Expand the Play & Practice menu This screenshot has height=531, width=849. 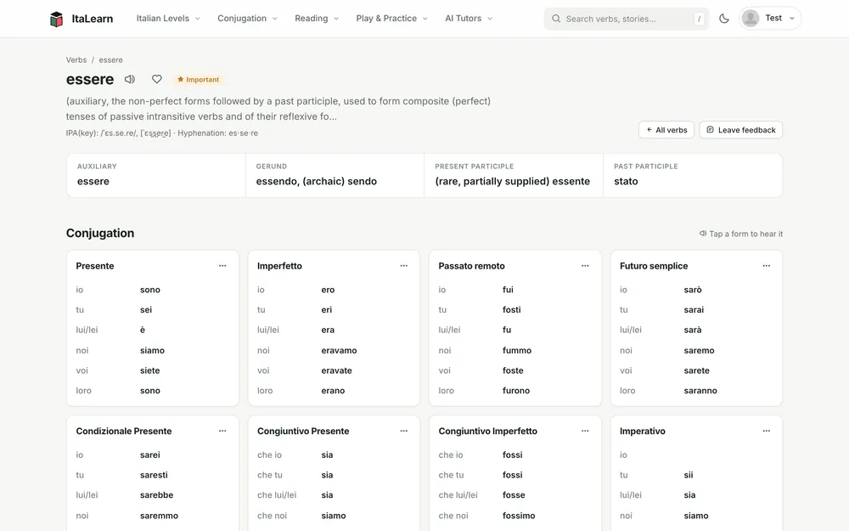tap(392, 19)
